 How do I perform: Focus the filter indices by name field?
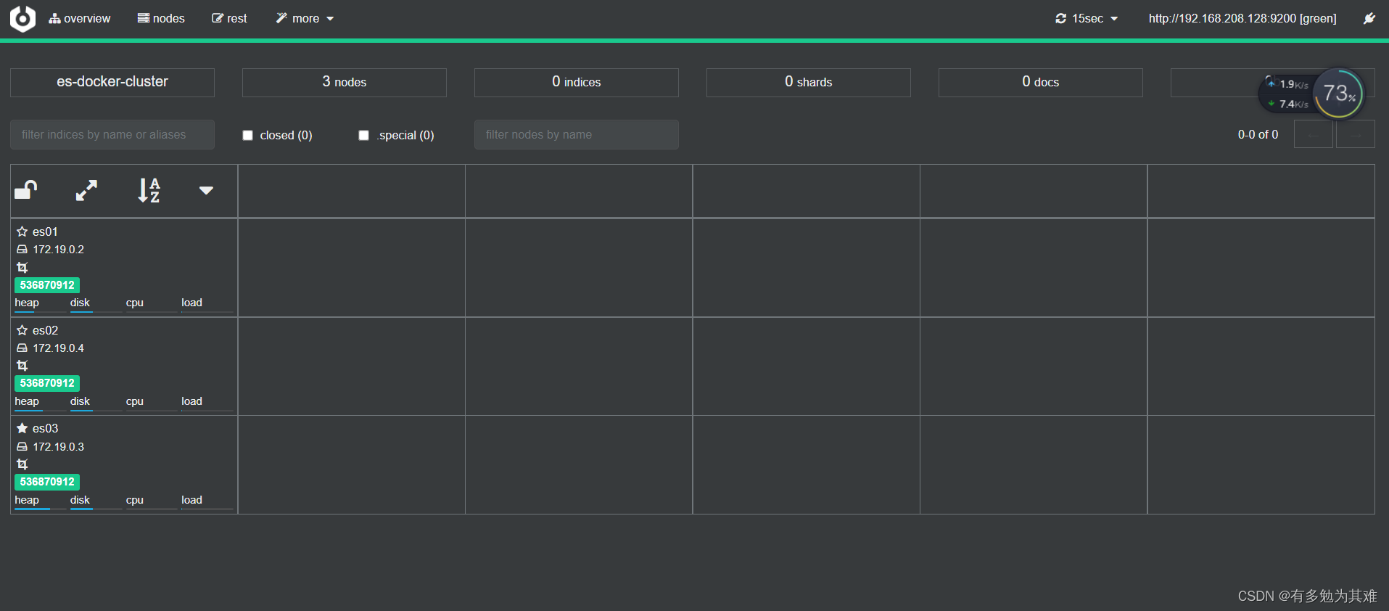[112, 134]
